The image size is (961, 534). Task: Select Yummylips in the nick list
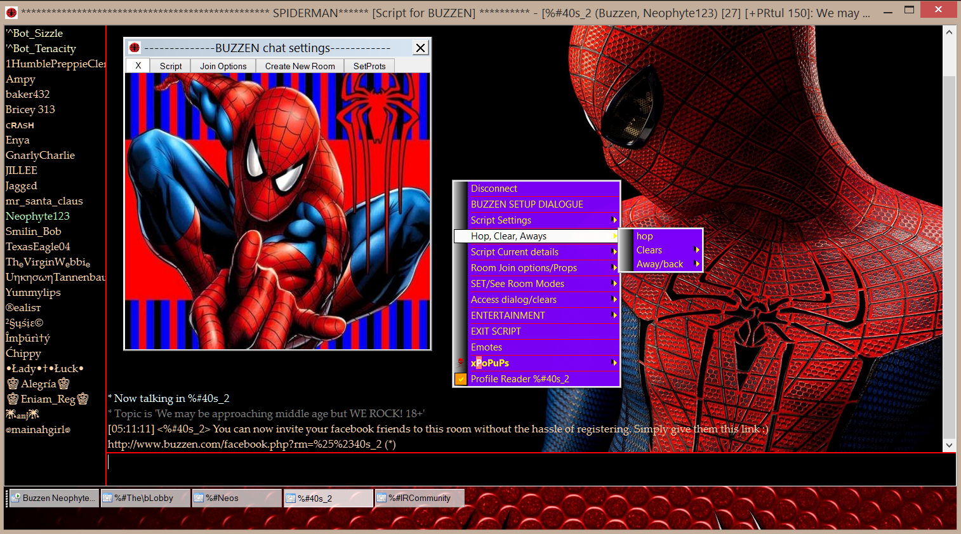(x=33, y=292)
